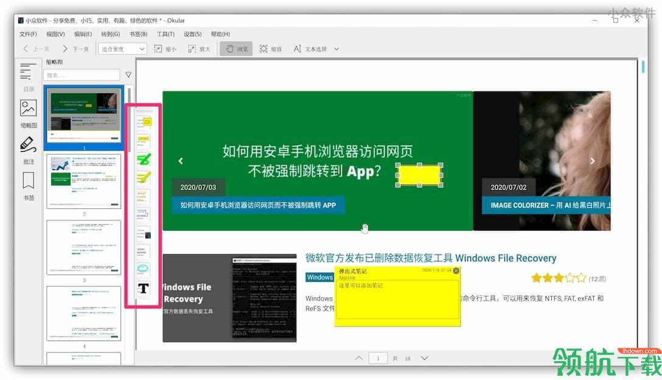Open the 设置(S) menu
The height and width of the screenshot is (380, 662).
click(x=192, y=34)
